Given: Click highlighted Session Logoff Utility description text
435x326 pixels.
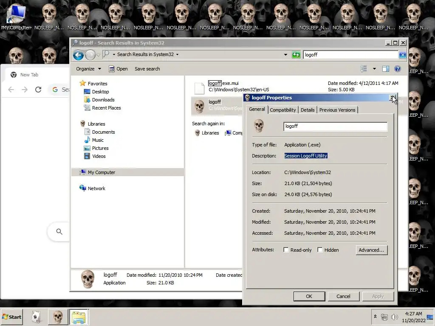Looking at the screenshot, I should point(306,156).
